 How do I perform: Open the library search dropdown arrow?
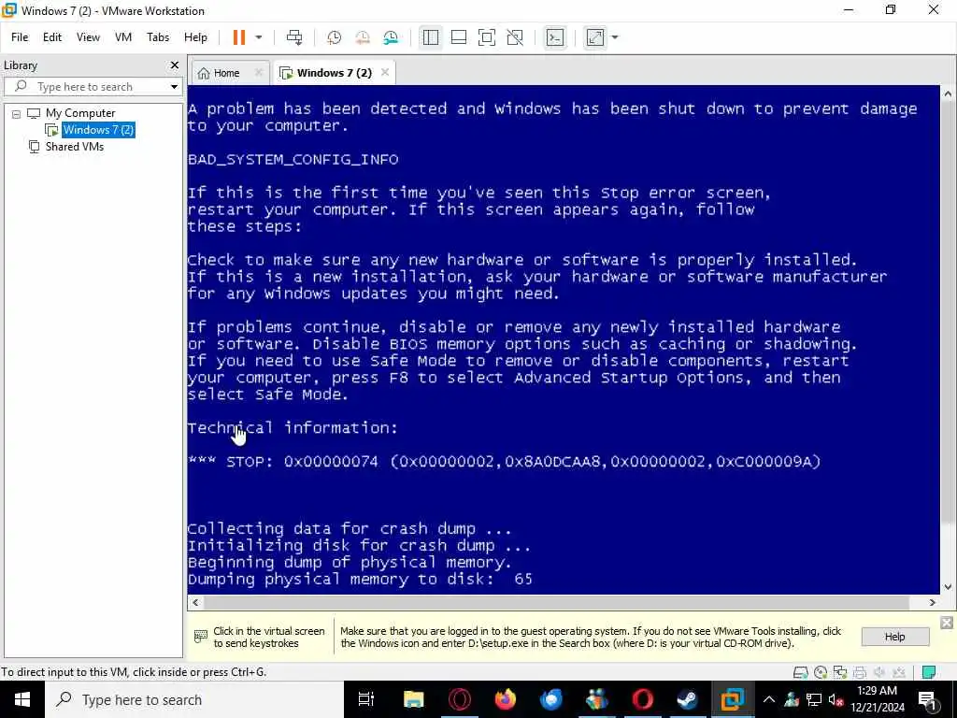pyautogui.click(x=174, y=87)
